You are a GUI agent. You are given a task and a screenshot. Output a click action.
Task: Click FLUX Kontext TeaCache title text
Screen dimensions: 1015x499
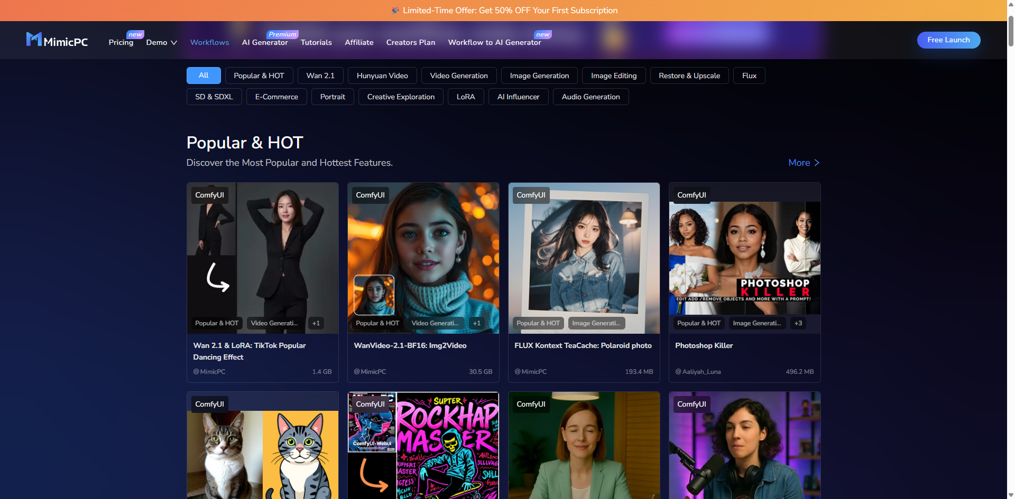583,345
